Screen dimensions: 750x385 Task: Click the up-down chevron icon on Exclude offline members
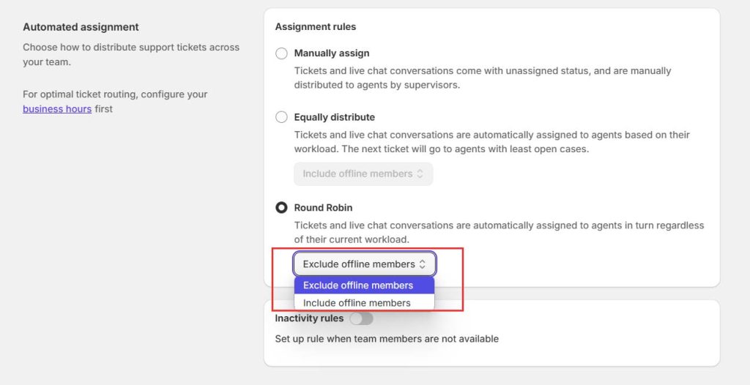[422, 264]
